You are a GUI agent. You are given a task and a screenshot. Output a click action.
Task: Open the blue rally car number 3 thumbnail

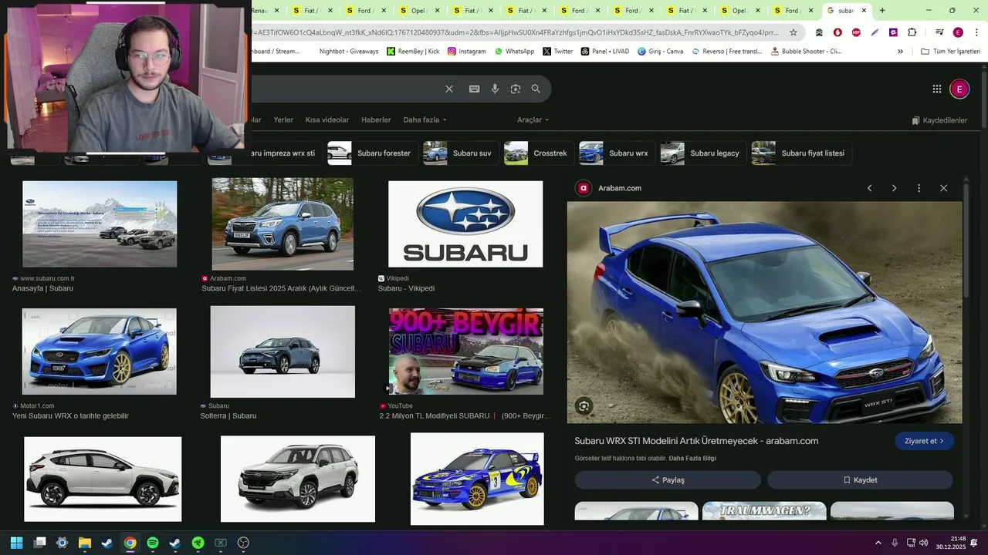click(477, 479)
